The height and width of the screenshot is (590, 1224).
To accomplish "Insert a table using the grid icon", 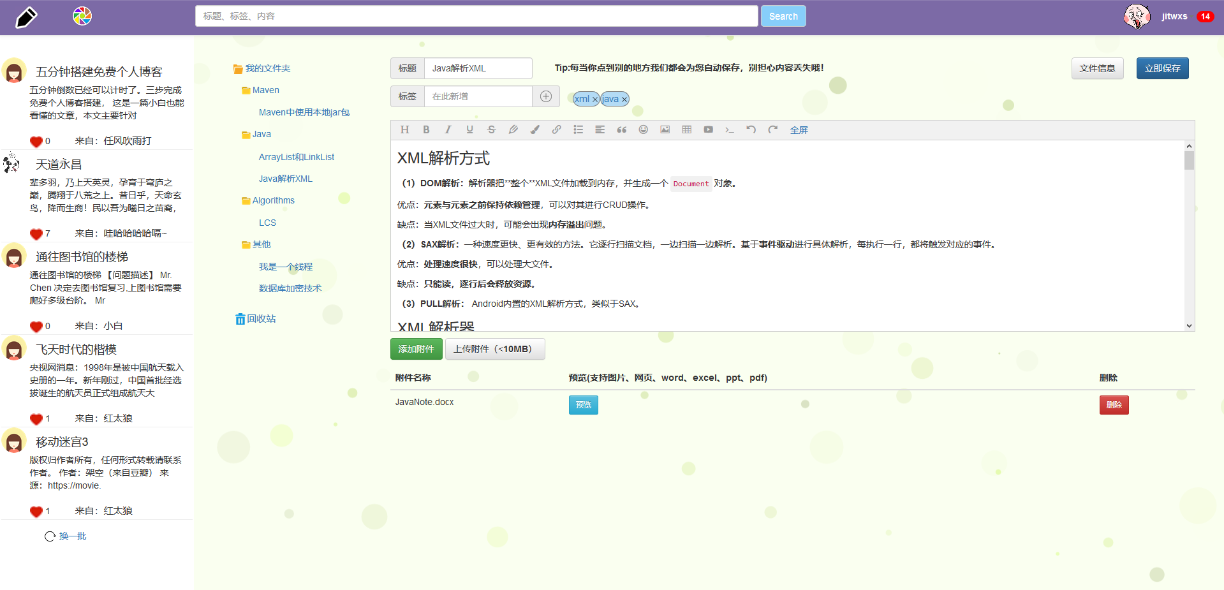I will click(x=686, y=129).
